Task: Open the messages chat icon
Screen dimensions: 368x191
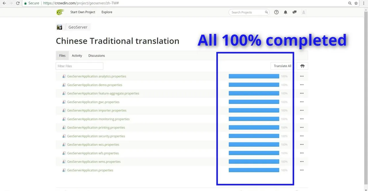Action: [294, 12]
